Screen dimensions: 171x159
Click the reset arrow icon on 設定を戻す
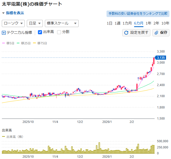126,33
